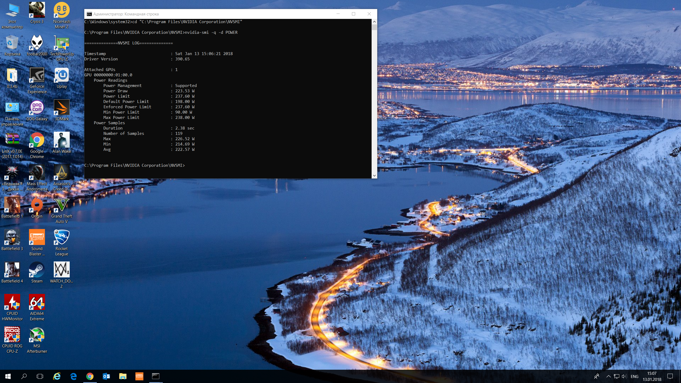Click the GeForce Experience icon
Image resolution: width=681 pixels, height=383 pixels.
(37, 76)
